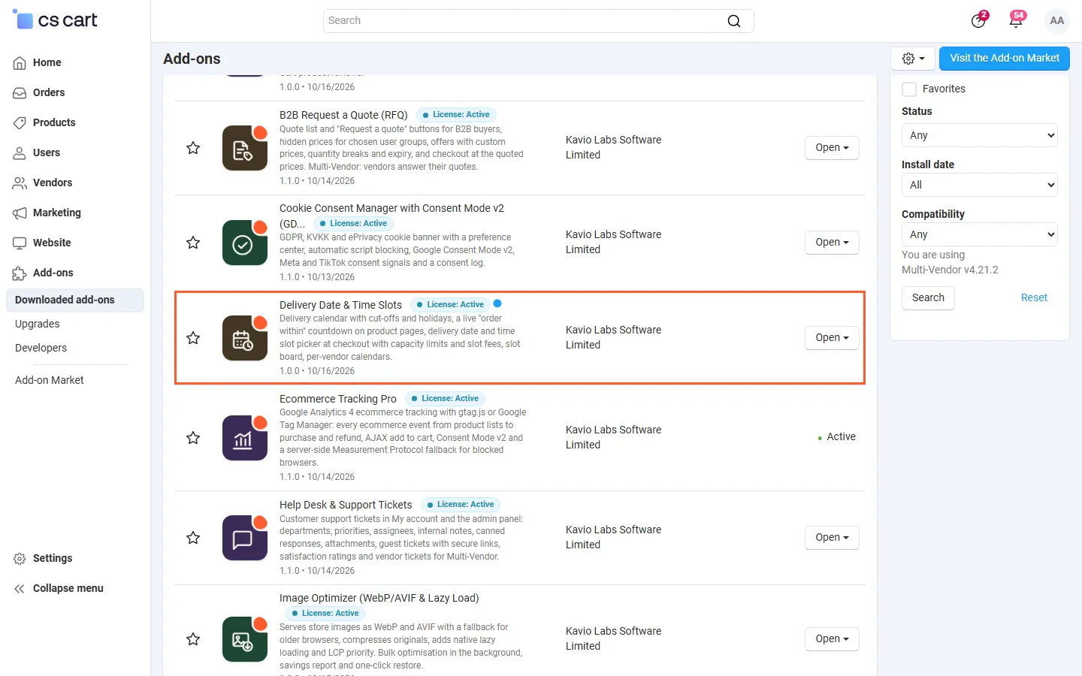Image resolution: width=1082 pixels, height=676 pixels.
Task: Open the Settings sidebar item
Action: 53,558
